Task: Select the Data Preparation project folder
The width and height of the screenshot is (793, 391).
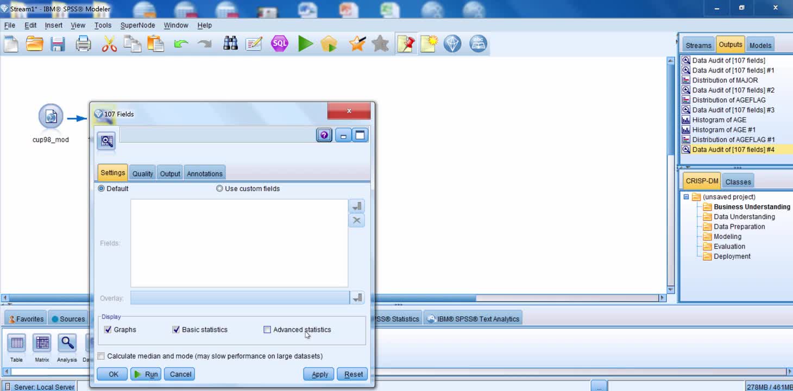Action: (739, 227)
